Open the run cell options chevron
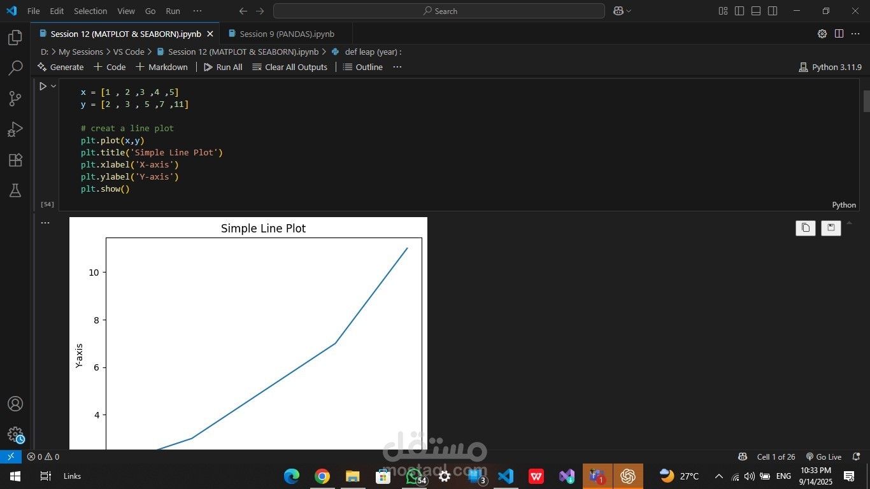Viewport: 870px width, 489px height. (x=53, y=86)
